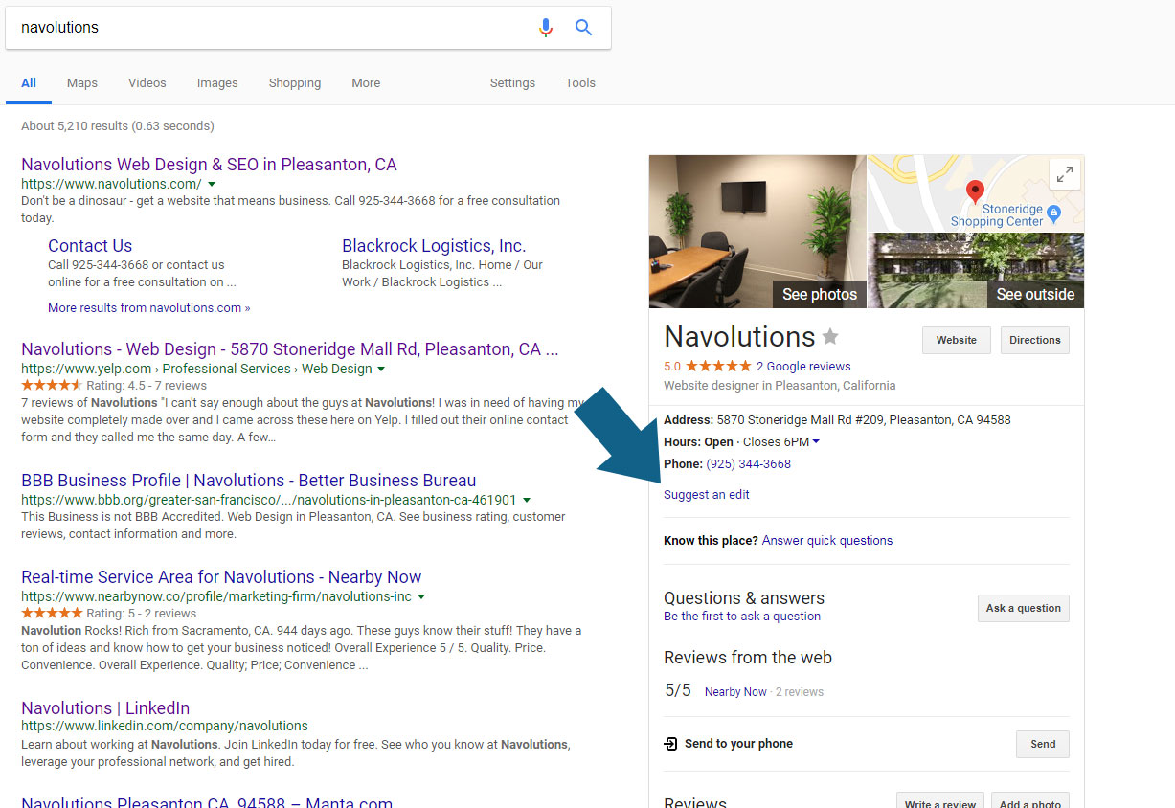1175x808 pixels.
Task: Click the Yelp star rating for Navolutions
Action: 54,388
